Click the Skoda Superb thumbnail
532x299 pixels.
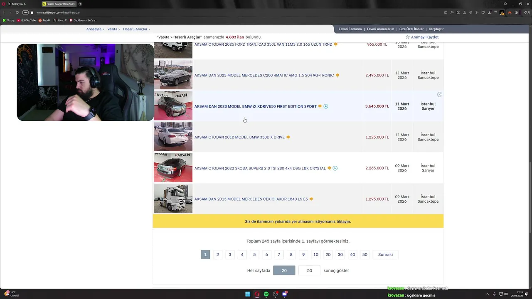173,168
